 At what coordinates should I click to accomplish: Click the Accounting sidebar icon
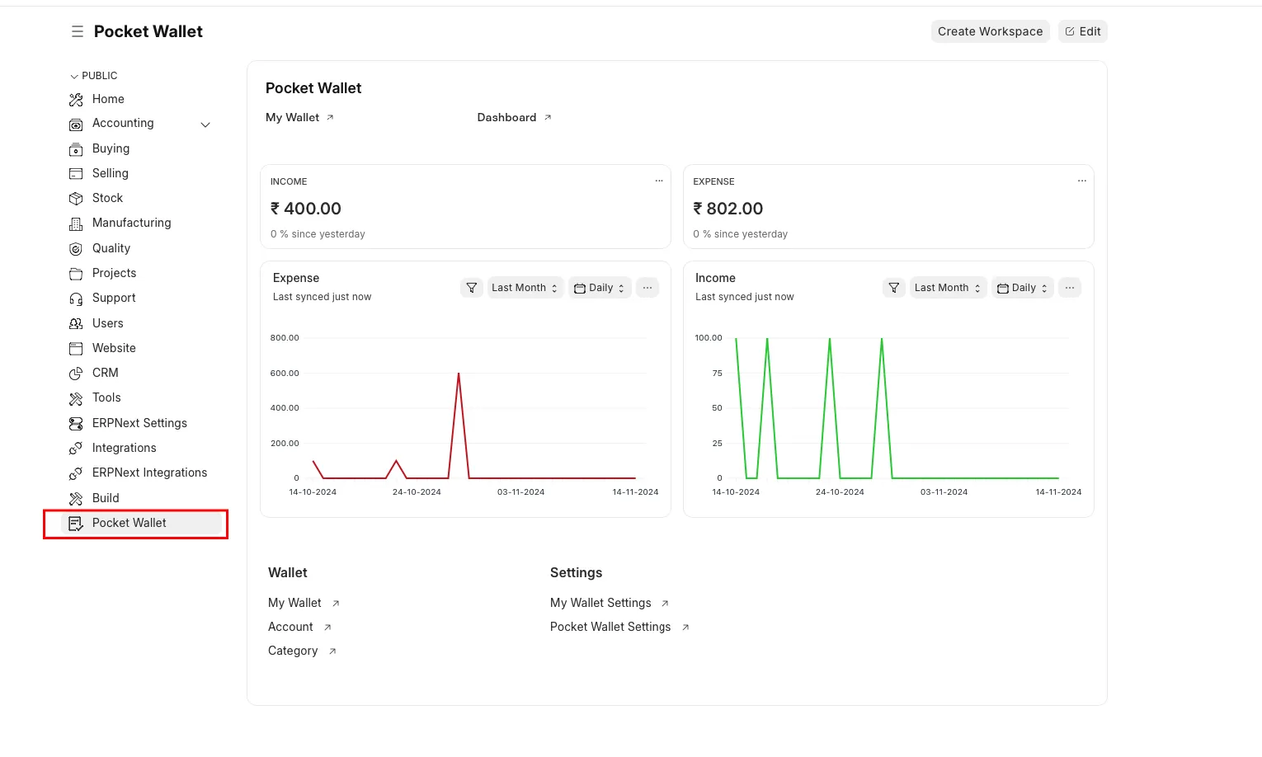[76, 125]
